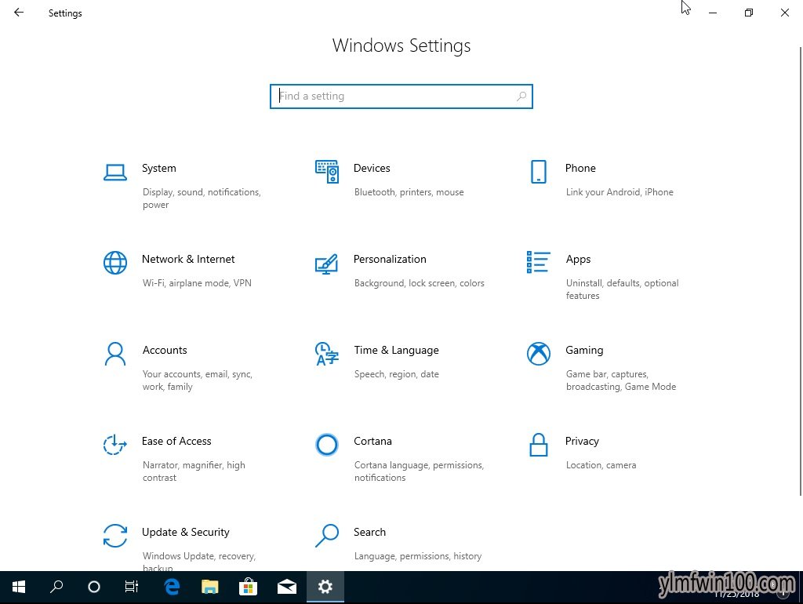Viewport: 803px width, 604px height.
Task: Click the 'Language, permissions, history' description
Action: tap(418, 556)
